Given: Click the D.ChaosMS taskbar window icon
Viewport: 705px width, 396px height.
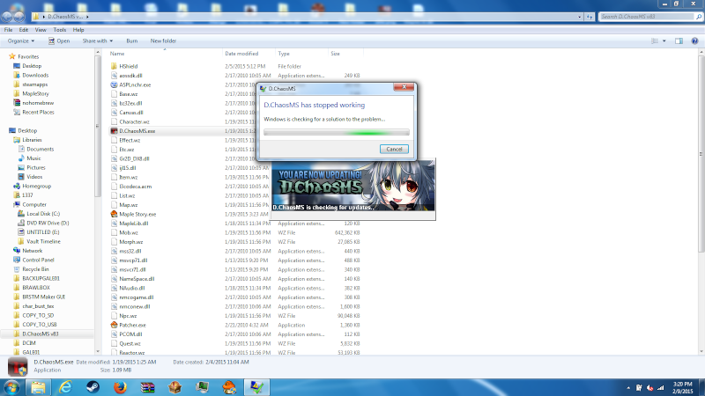Looking at the screenshot, I should (256, 387).
